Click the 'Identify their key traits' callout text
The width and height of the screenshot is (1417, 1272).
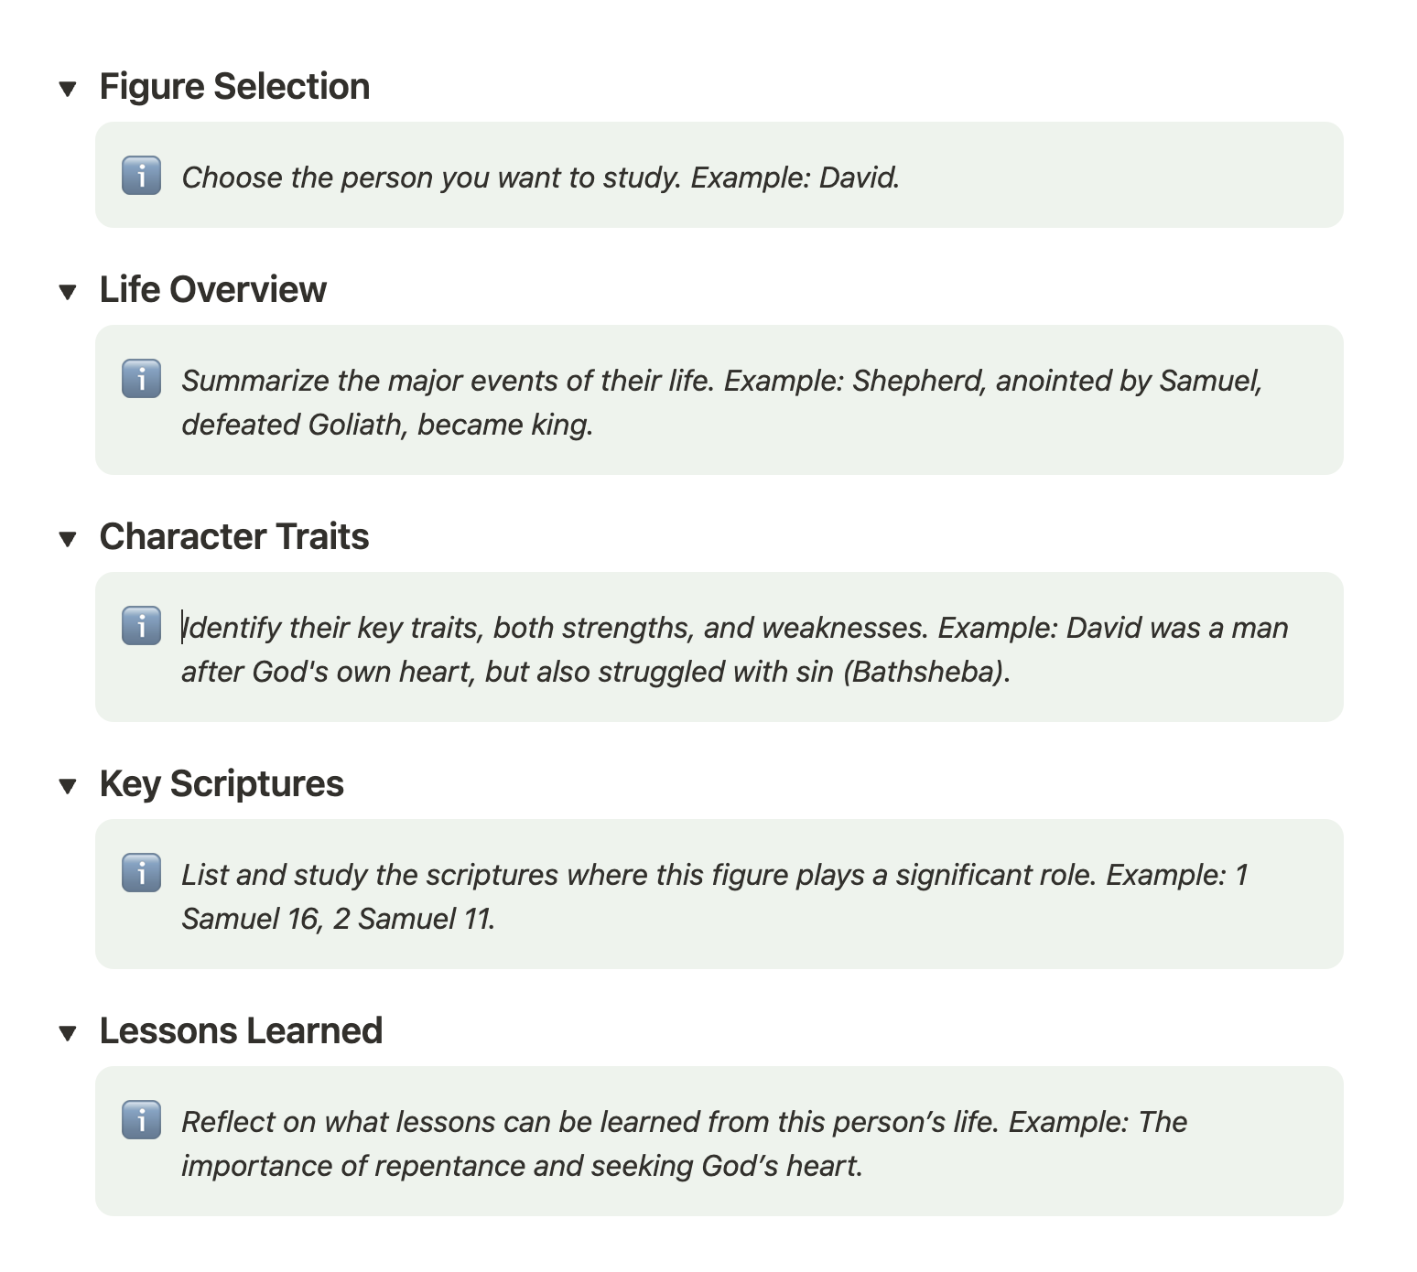pyautogui.click(x=734, y=628)
